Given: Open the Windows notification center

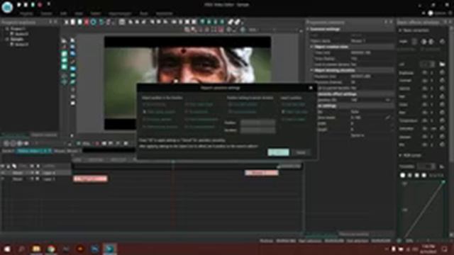Looking at the screenshot, I should 445,249.
